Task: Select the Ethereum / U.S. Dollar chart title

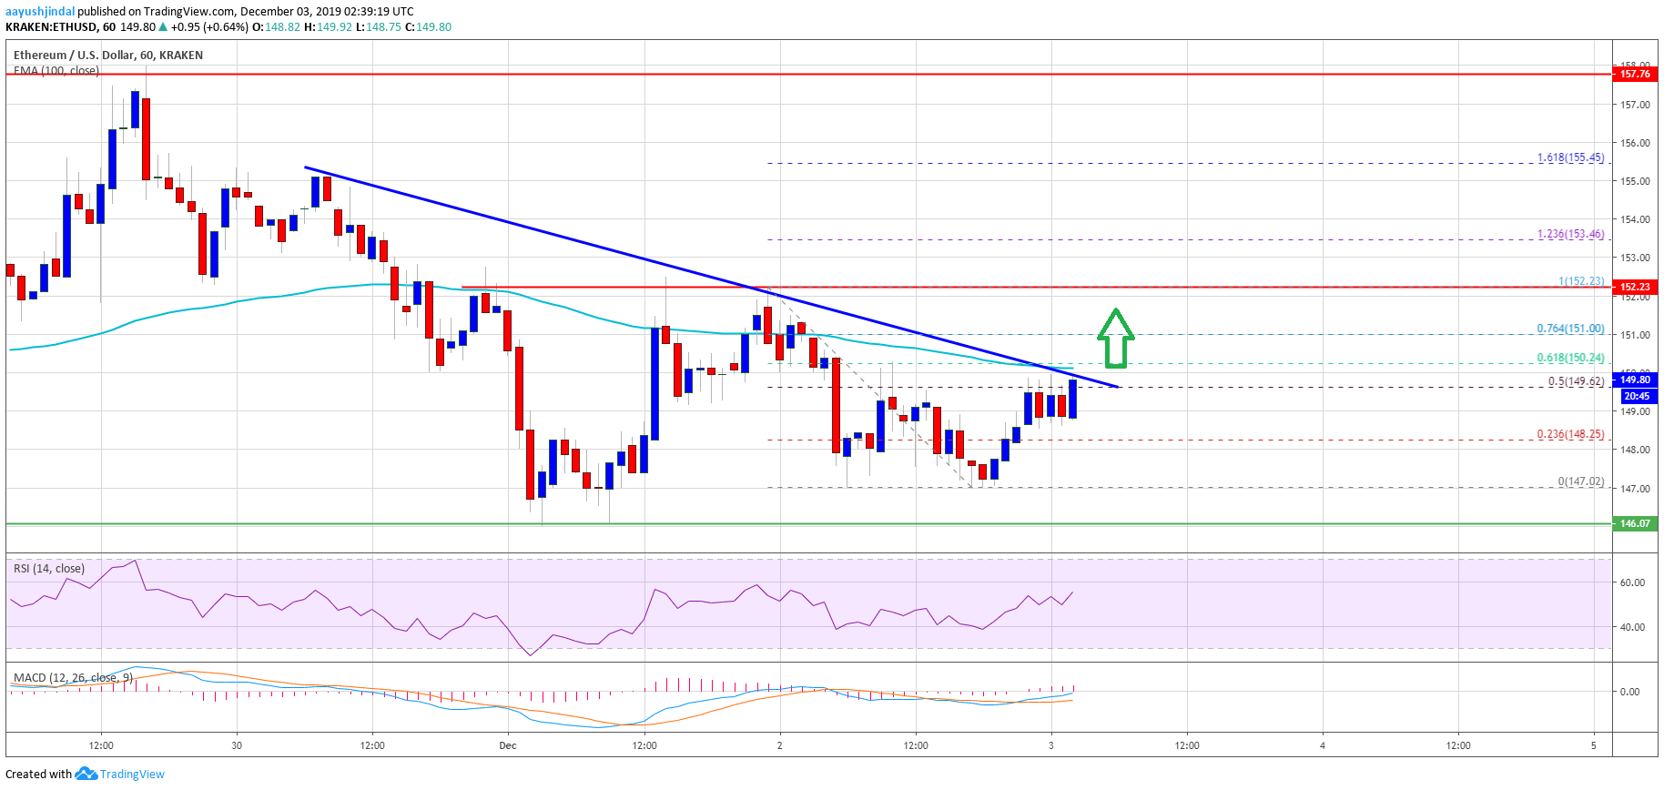Action: coord(108,56)
